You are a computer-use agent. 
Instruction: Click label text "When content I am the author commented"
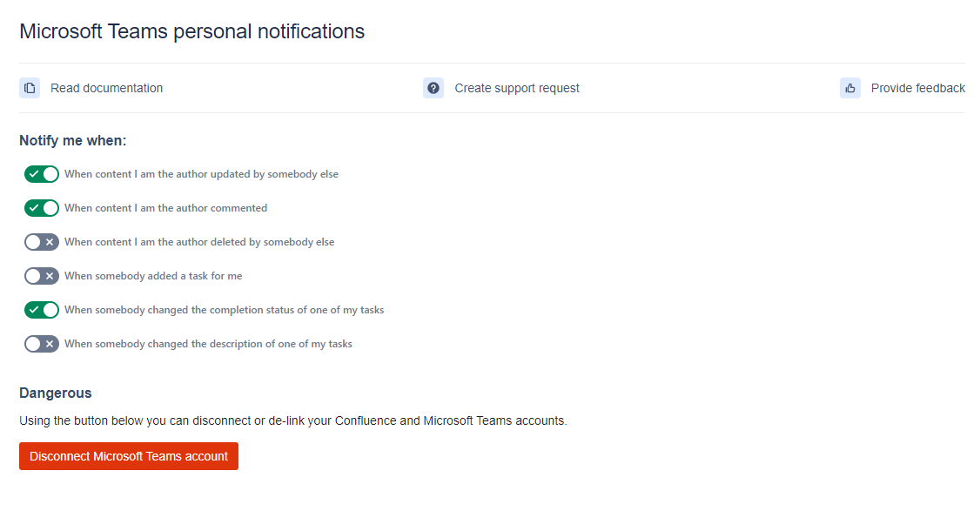[x=165, y=208]
